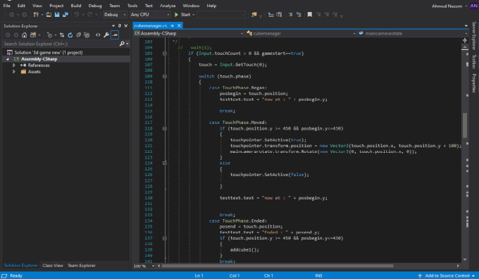Expand the Assets folder node
479x279 pixels.
(x=14, y=71)
